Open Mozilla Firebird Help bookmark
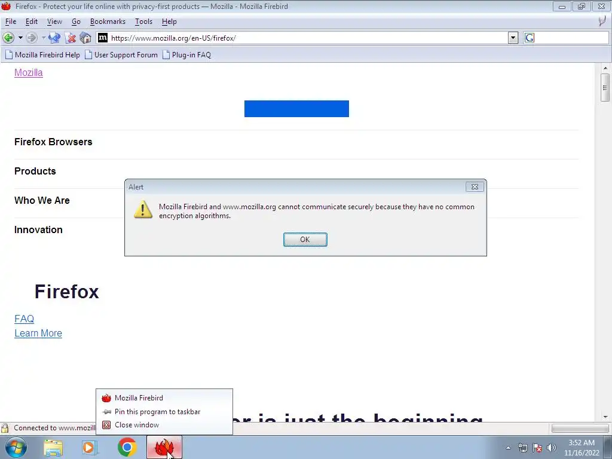Image resolution: width=612 pixels, height=459 pixels. click(42, 54)
